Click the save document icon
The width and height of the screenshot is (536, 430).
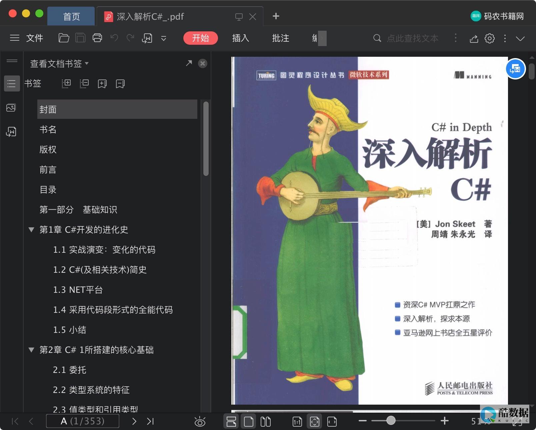pyautogui.click(x=80, y=38)
